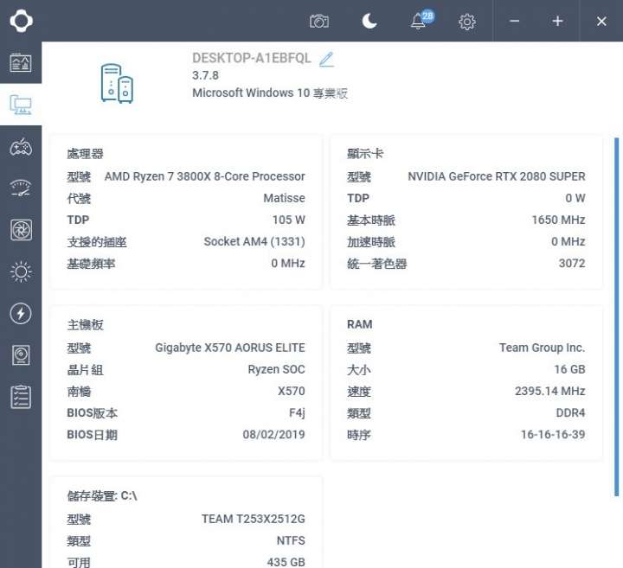Click the version number 3.7.8
The image size is (623, 568).
pyautogui.click(x=205, y=75)
